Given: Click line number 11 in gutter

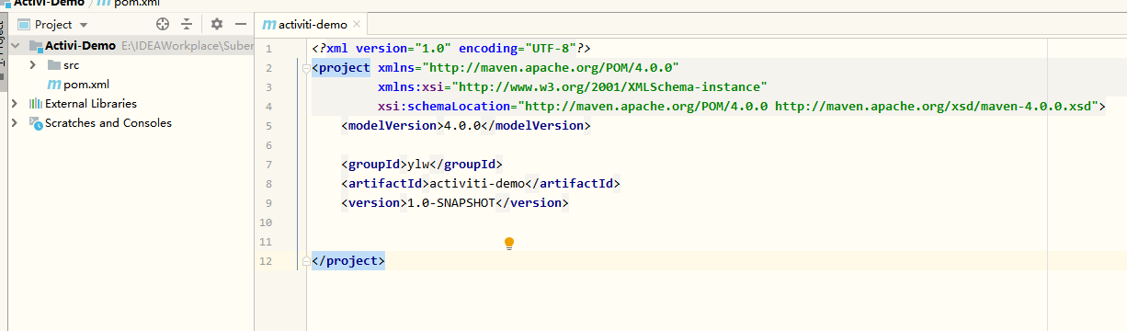Looking at the screenshot, I should coord(266,242).
